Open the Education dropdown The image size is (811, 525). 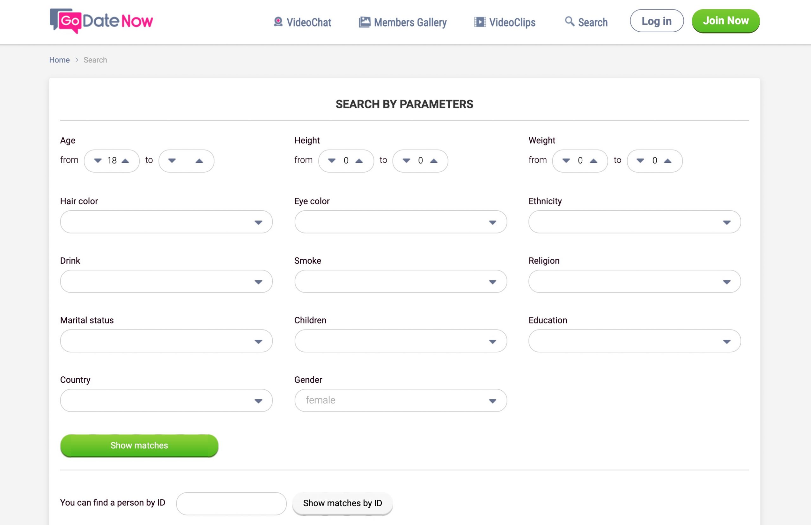click(635, 341)
